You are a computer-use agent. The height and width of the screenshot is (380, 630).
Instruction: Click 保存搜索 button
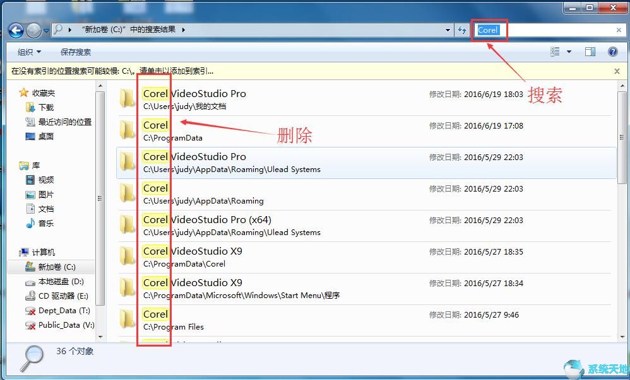click(x=76, y=52)
